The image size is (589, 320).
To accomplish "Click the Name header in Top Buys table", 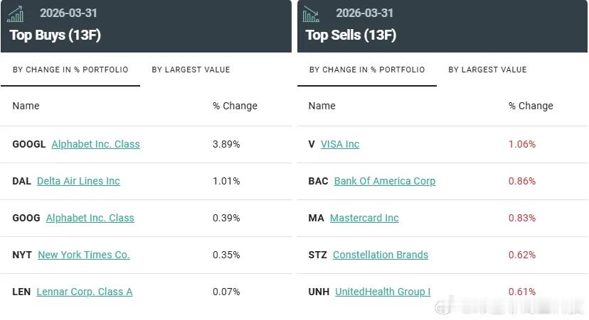I will (26, 106).
